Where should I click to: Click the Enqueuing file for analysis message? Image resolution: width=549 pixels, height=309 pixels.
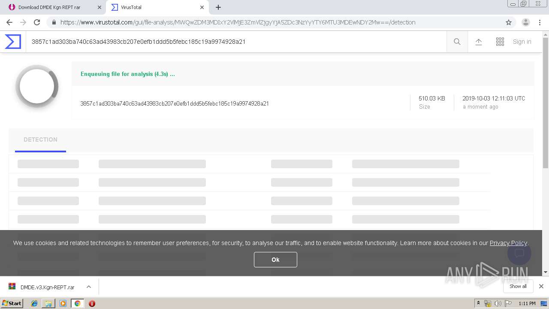click(128, 74)
